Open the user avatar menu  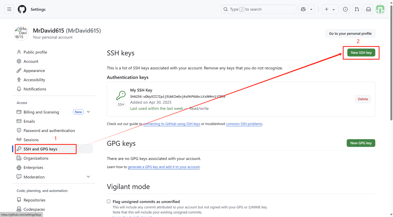(x=380, y=9)
